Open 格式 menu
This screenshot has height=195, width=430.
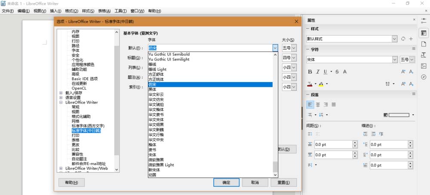71,11
